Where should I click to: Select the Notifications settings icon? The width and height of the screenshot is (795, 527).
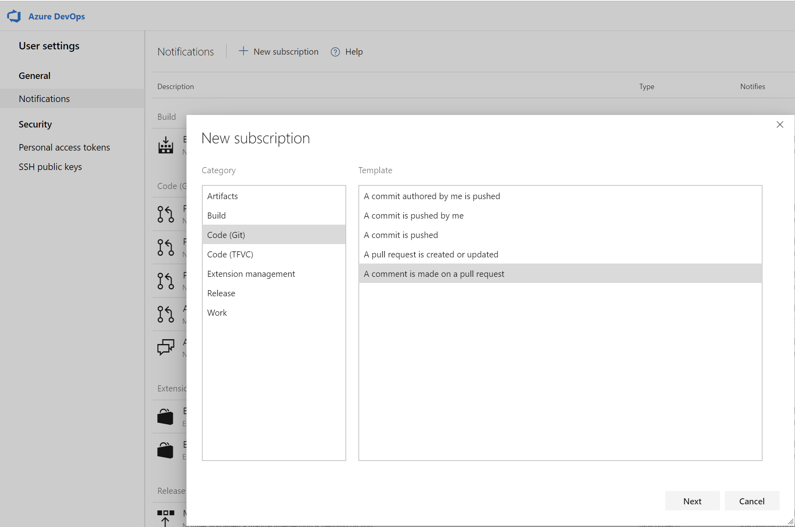click(44, 98)
